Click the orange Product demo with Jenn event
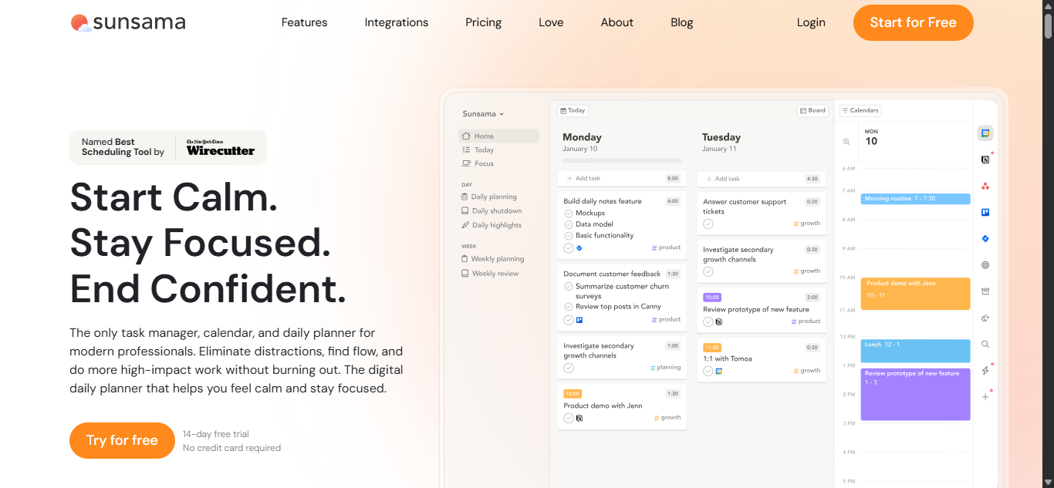The image size is (1054, 488). coord(915,294)
